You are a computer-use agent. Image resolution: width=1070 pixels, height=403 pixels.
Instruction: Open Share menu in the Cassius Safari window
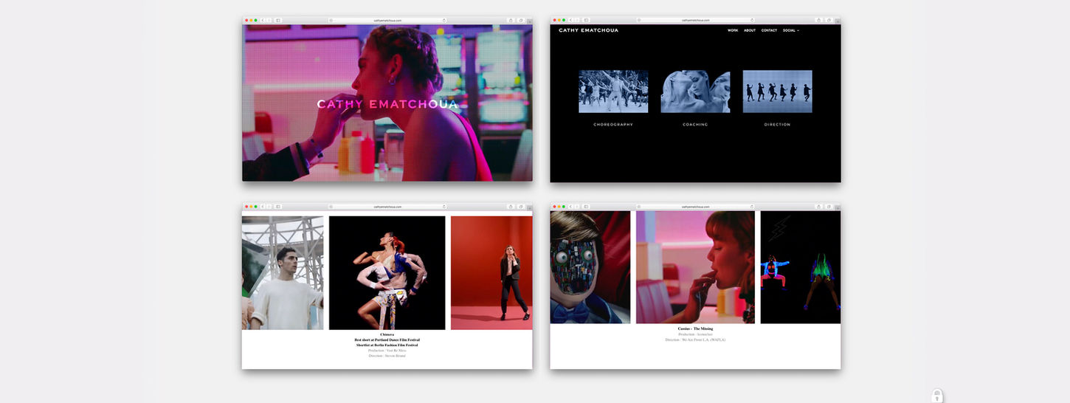818,207
